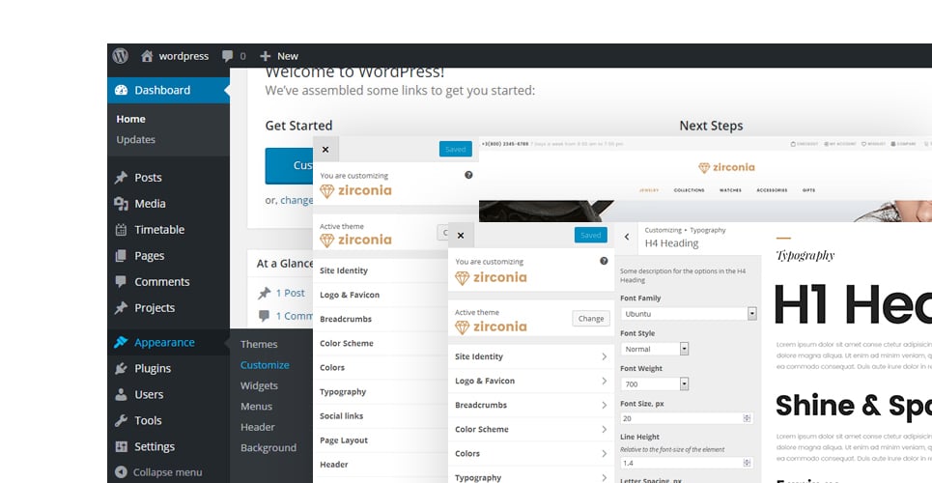The width and height of the screenshot is (932, 483).
Task: Close the front customizer panel
Action: (x=461, y=236)
